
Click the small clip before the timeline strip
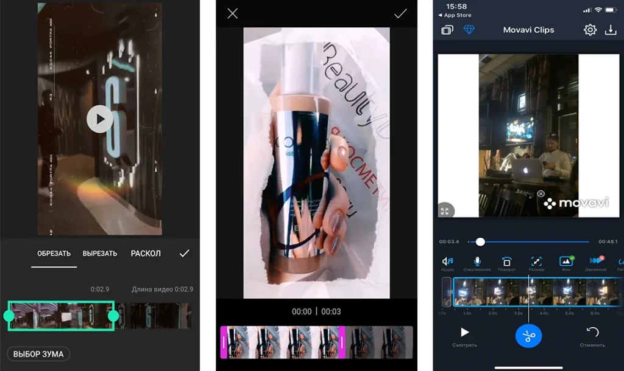click(447, 292)
